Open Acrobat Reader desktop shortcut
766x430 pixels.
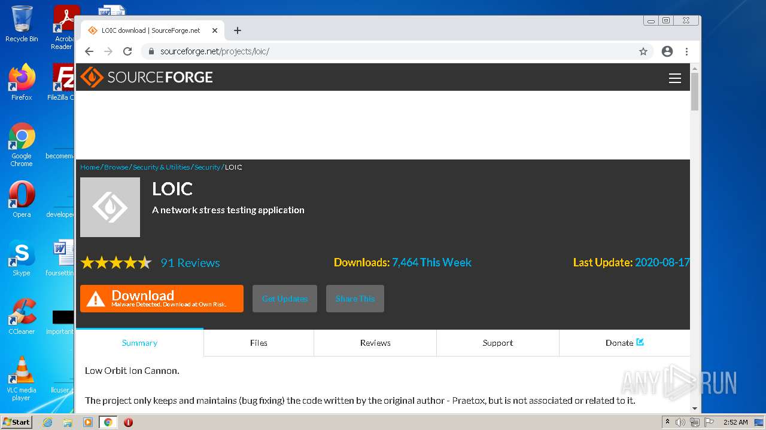[63, 27]
